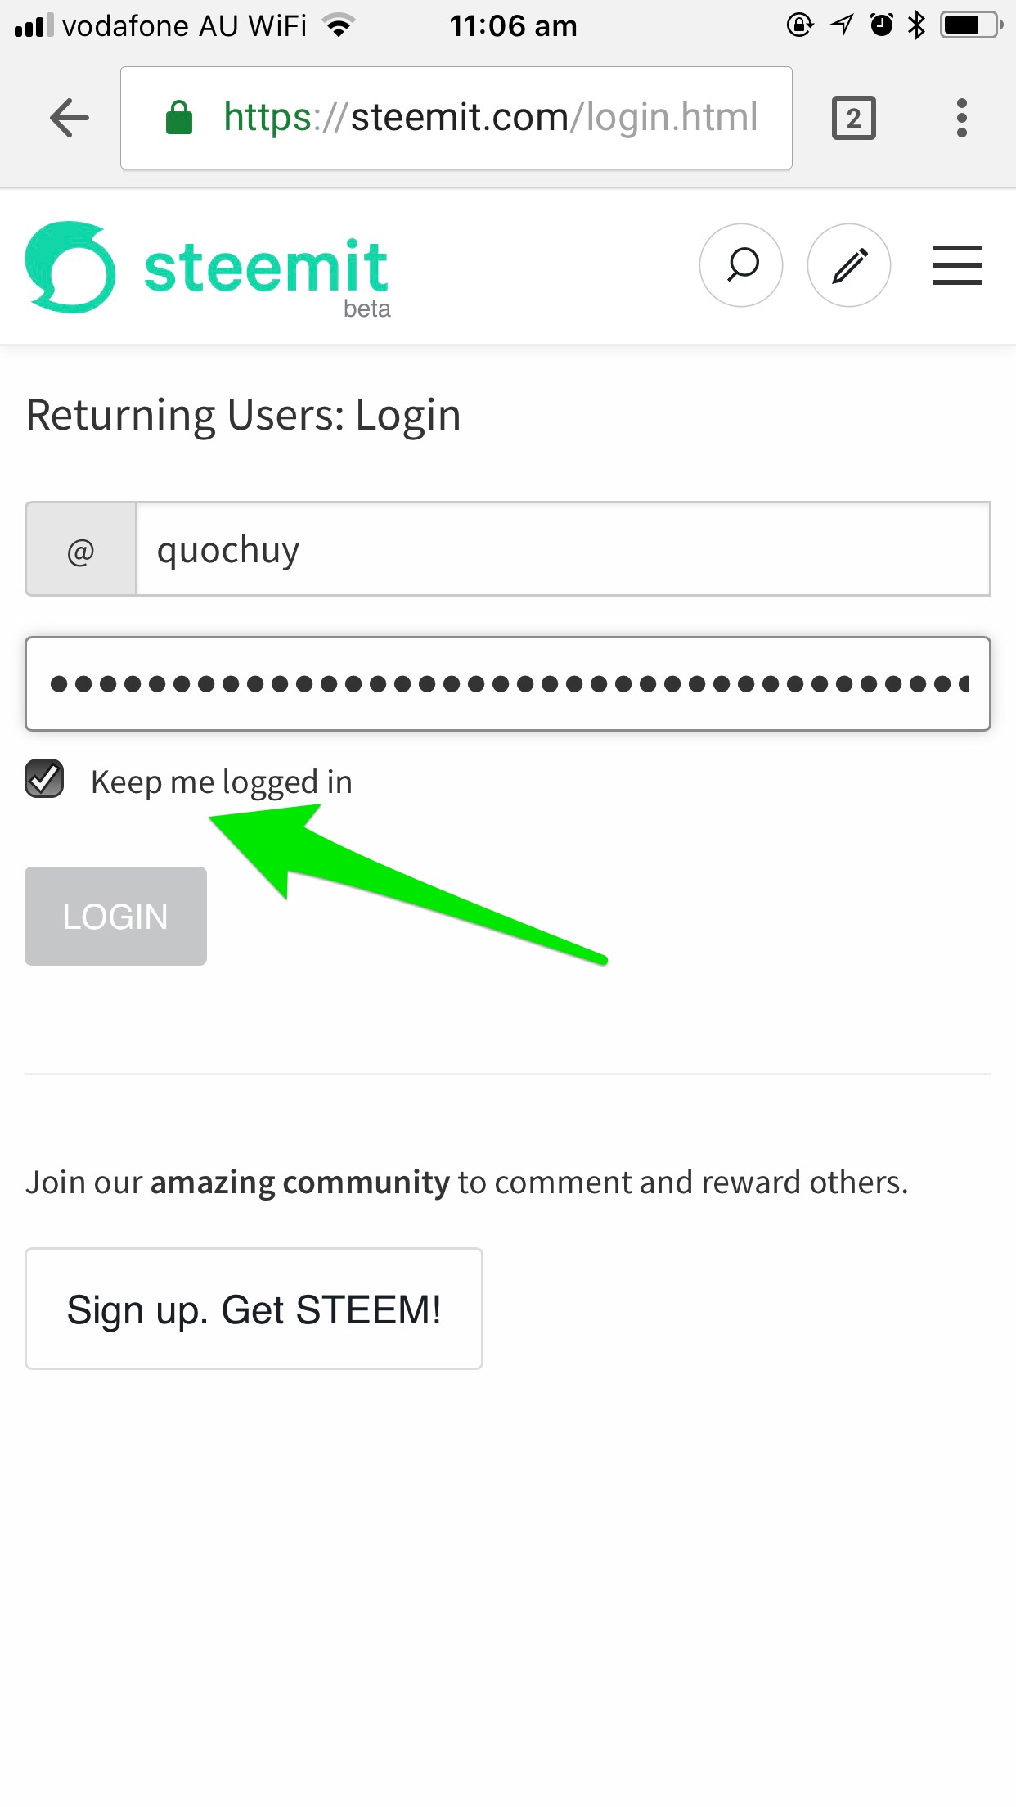The width and height of the screenshot is (1016, 1807).
Task: Tap the green secure padlock icon
Action: (179, 118)
